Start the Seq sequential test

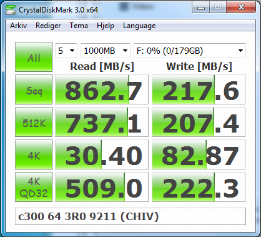[x=34, y=89]
